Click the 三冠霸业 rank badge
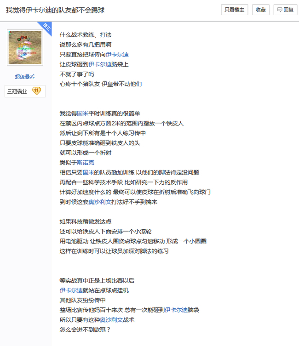 (x=25, y=91)
